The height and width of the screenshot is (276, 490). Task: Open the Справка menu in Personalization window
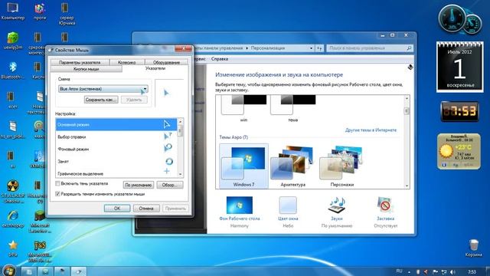click(220, 59)
